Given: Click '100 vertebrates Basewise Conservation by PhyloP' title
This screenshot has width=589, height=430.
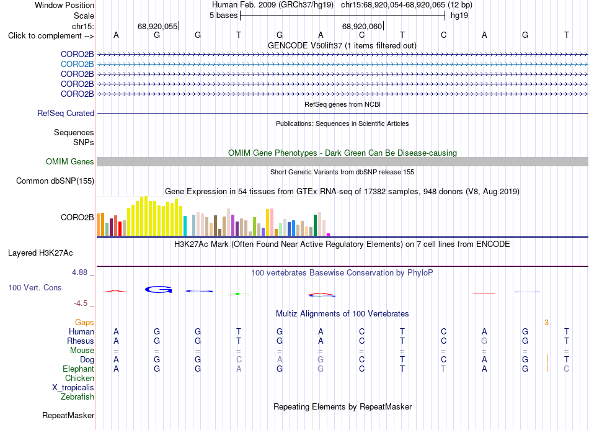Looking at the screenshot, I should pyautogui.click(x=342, y=272).
